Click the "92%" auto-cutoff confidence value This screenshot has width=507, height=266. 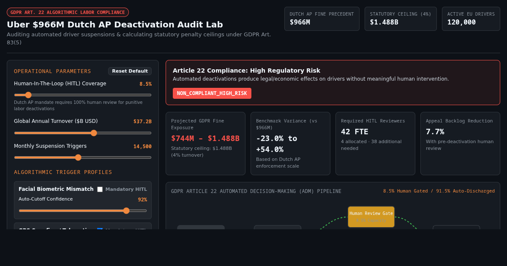point(142,200)
